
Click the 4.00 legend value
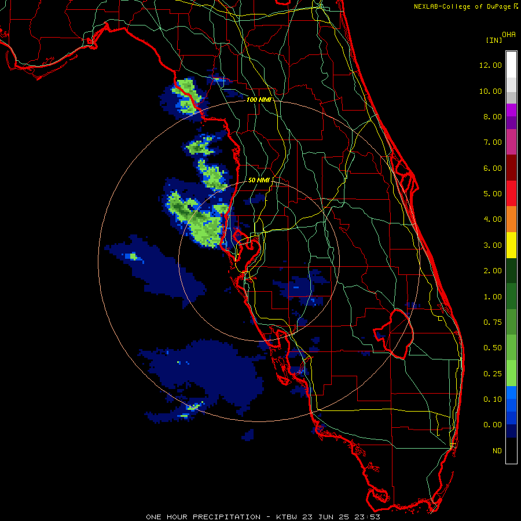tap(493, 219)
